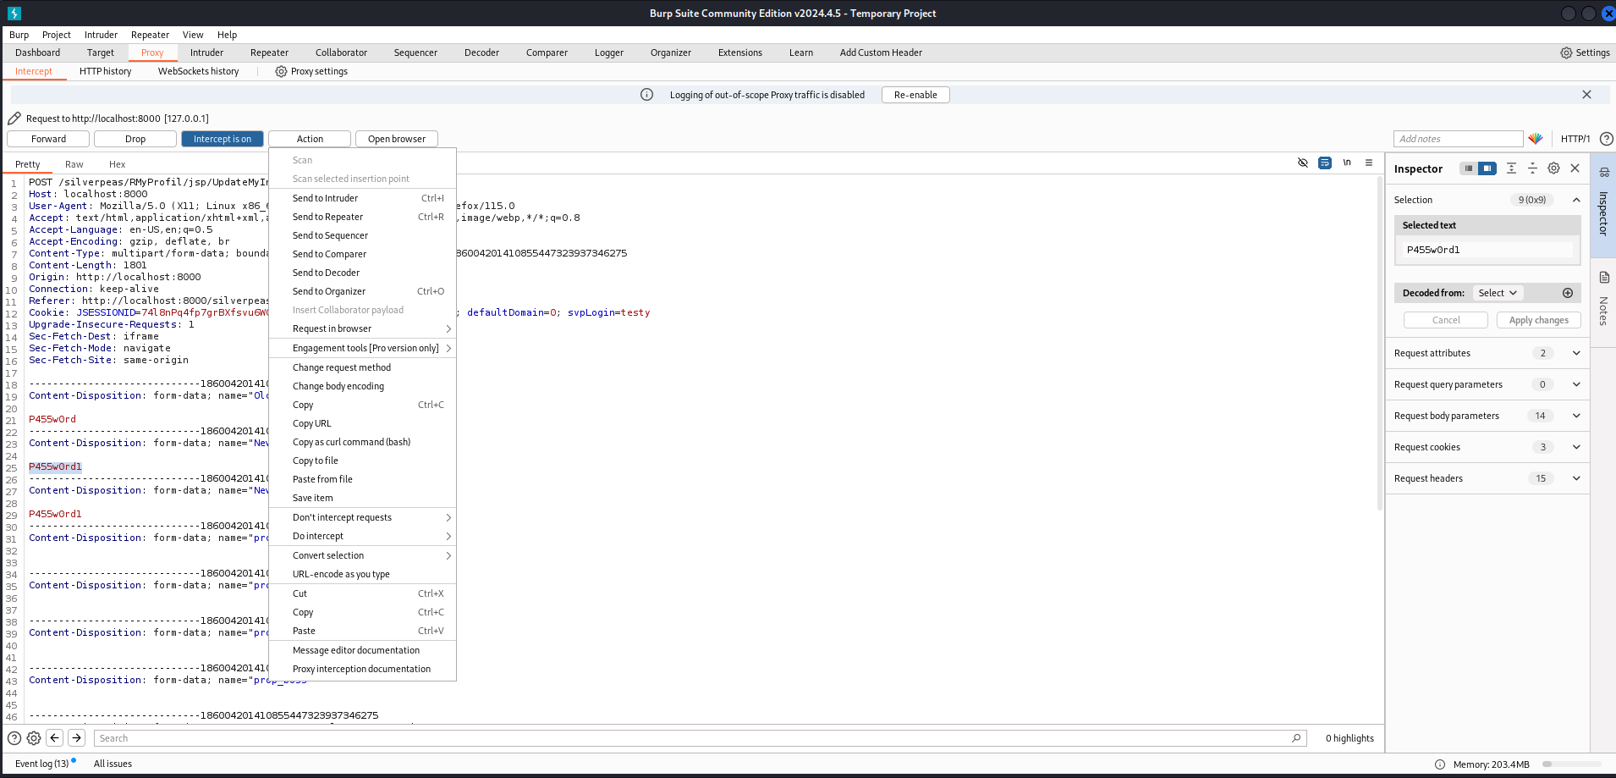Toggle the Intercept is on button
Screen dimensions: 1616x778
click(223, 139)
